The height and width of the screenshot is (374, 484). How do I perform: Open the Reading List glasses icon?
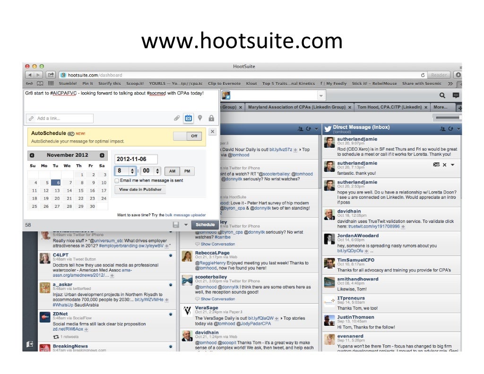click(x=29, y=84)
